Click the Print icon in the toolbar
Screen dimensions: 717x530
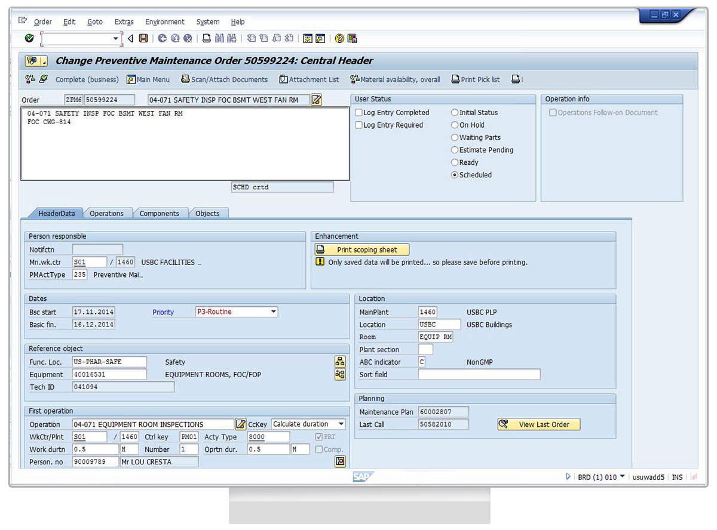[x=206, y=38]
